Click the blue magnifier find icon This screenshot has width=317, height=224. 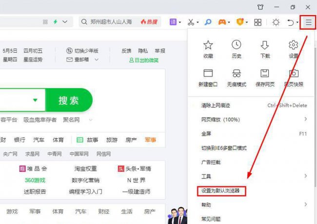click(208, 22)
